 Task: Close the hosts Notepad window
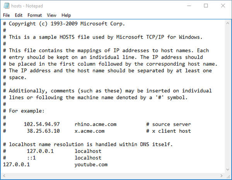point(223,6)
